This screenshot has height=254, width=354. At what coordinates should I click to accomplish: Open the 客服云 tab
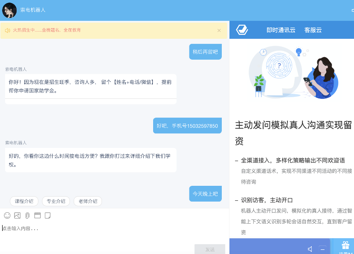[x=313, y=30]
